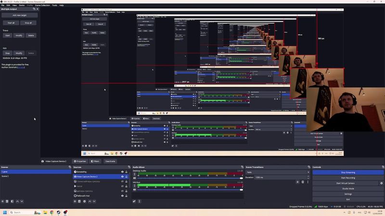
Task: Add a new scene with plus icon
Action: click(2, 201)
